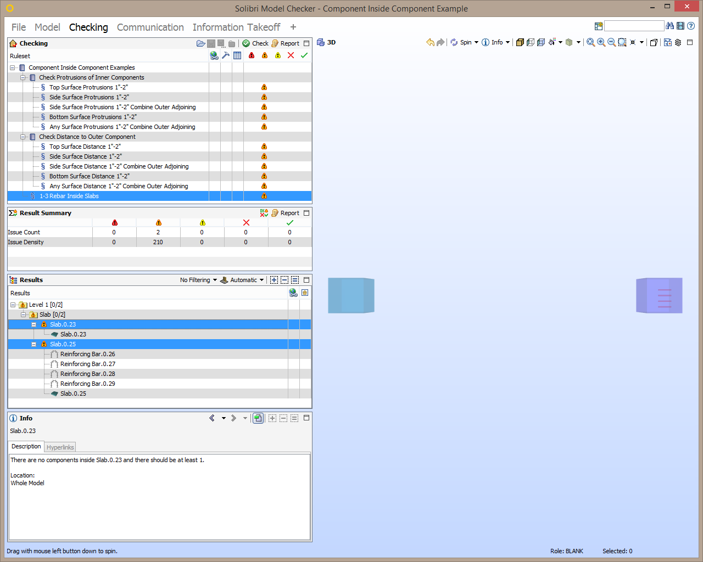Collapse Check Protrusions of Inner Components group
Image resolution: width=703 pixels, height=562 pixels.
[23, 77]
